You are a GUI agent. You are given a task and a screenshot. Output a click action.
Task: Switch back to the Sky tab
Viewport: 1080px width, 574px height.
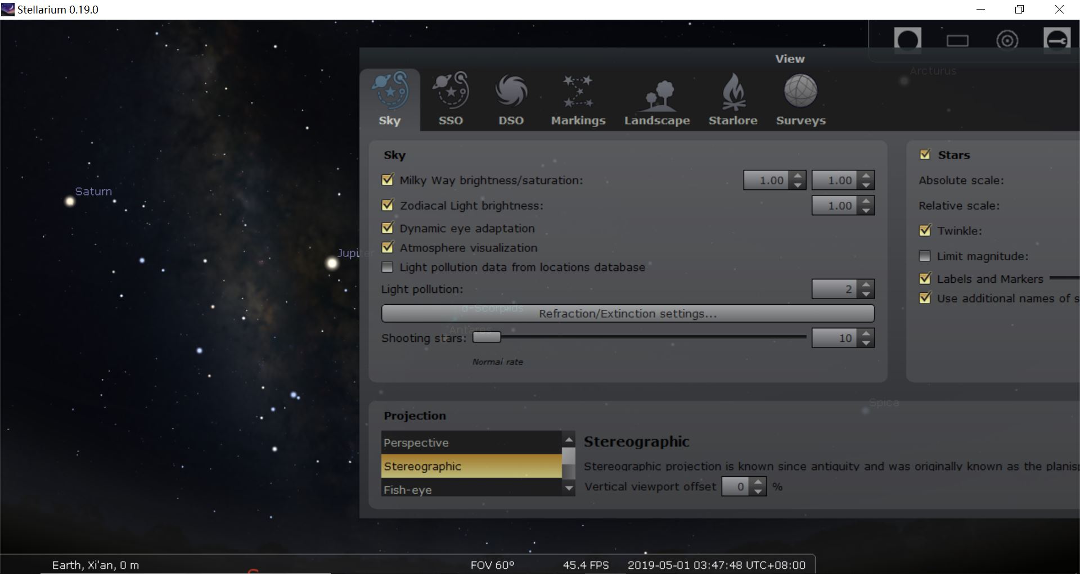(390, 100)
